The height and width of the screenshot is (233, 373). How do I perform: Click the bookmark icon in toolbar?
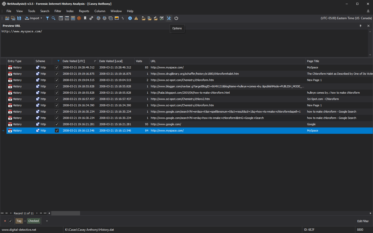coord(85,18)
